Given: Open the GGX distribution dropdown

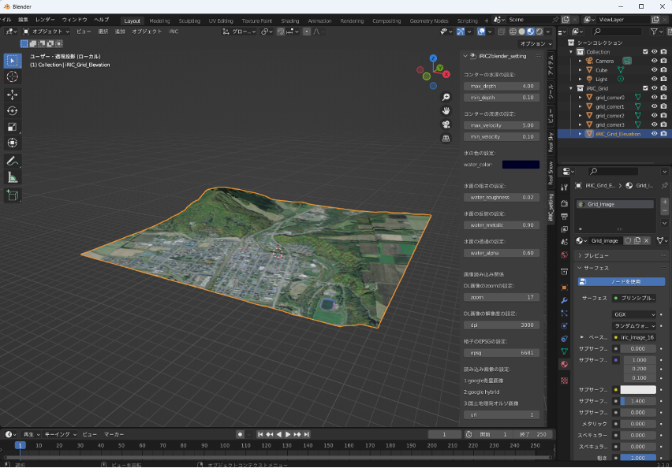Looking at the screenshot, I should [635, 314].
